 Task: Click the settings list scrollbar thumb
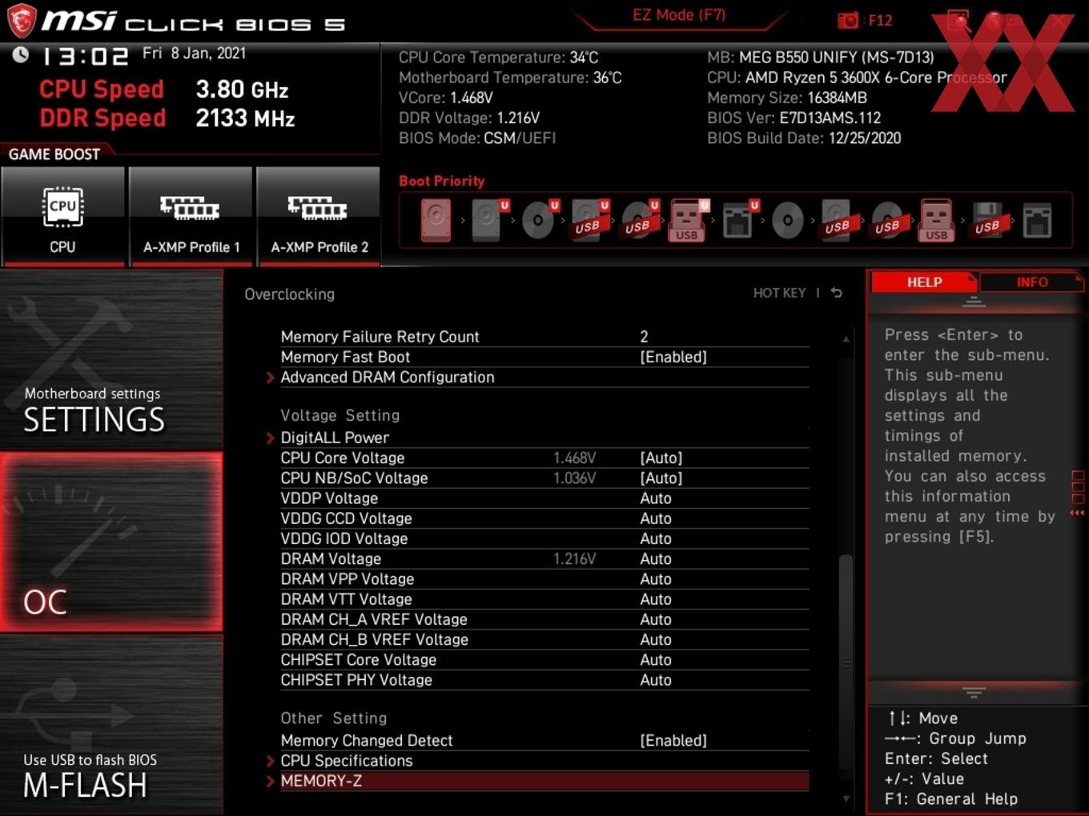846,661
